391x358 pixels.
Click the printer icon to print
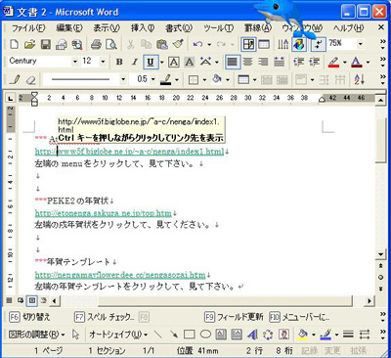point(96,44)
